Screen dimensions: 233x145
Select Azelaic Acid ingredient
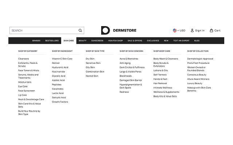[58, 80]
